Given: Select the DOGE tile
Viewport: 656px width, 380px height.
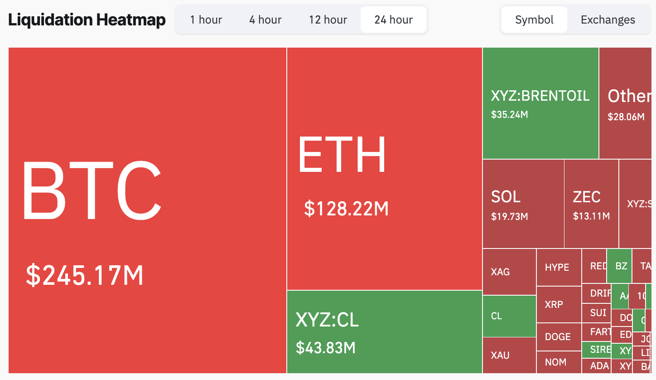Looking at the screenshot, I should pos(559,336).
